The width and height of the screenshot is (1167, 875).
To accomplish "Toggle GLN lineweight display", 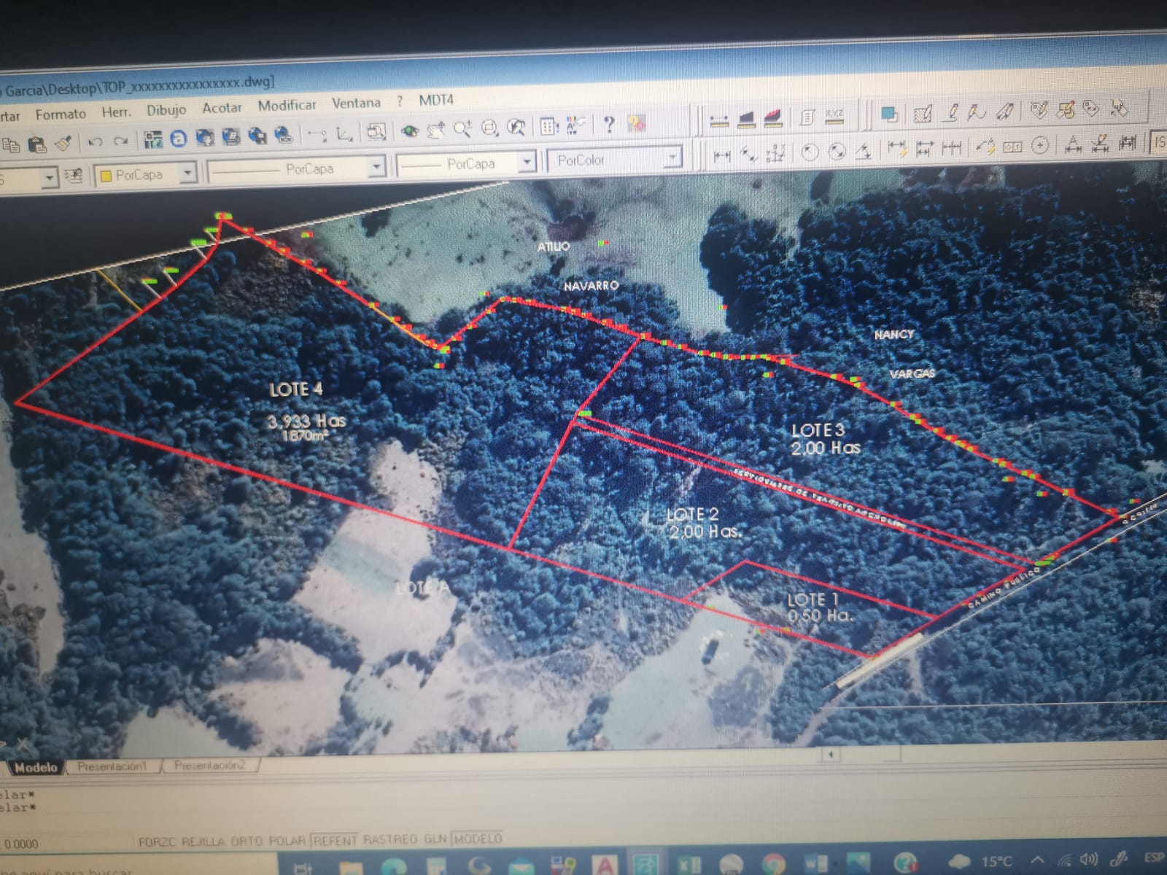I will (x=435, y=839).
